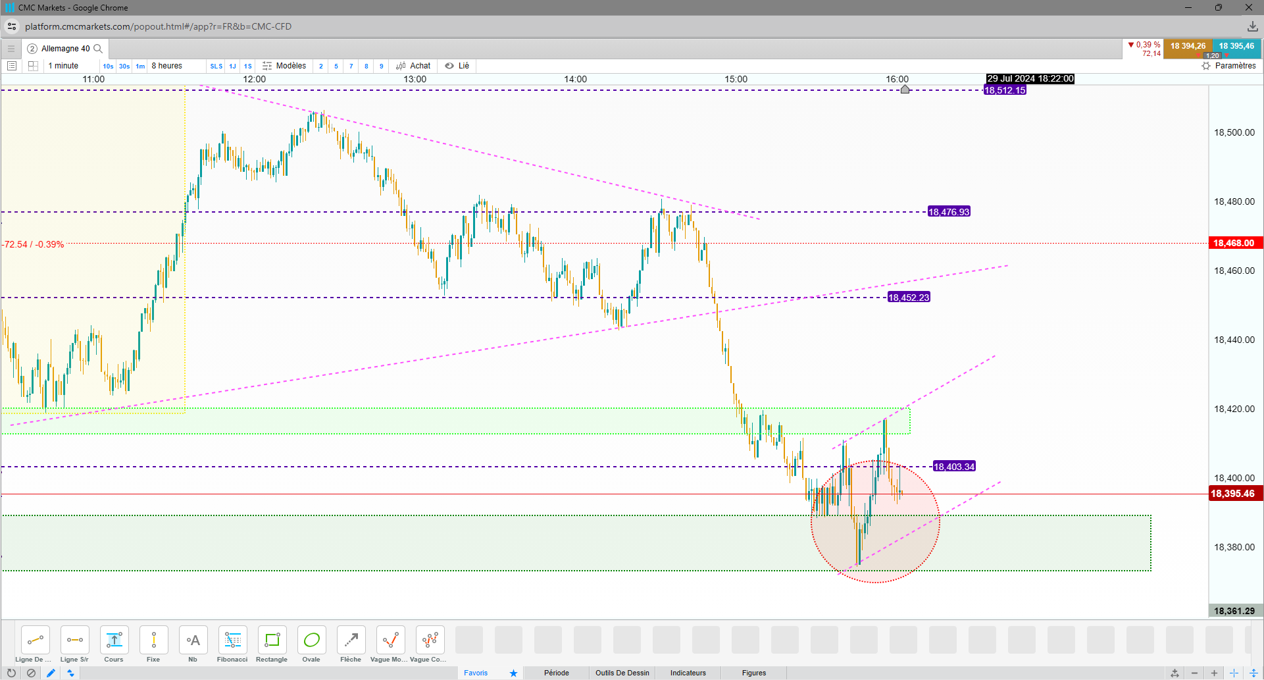Switch to the Indicateurs tab

688,673
